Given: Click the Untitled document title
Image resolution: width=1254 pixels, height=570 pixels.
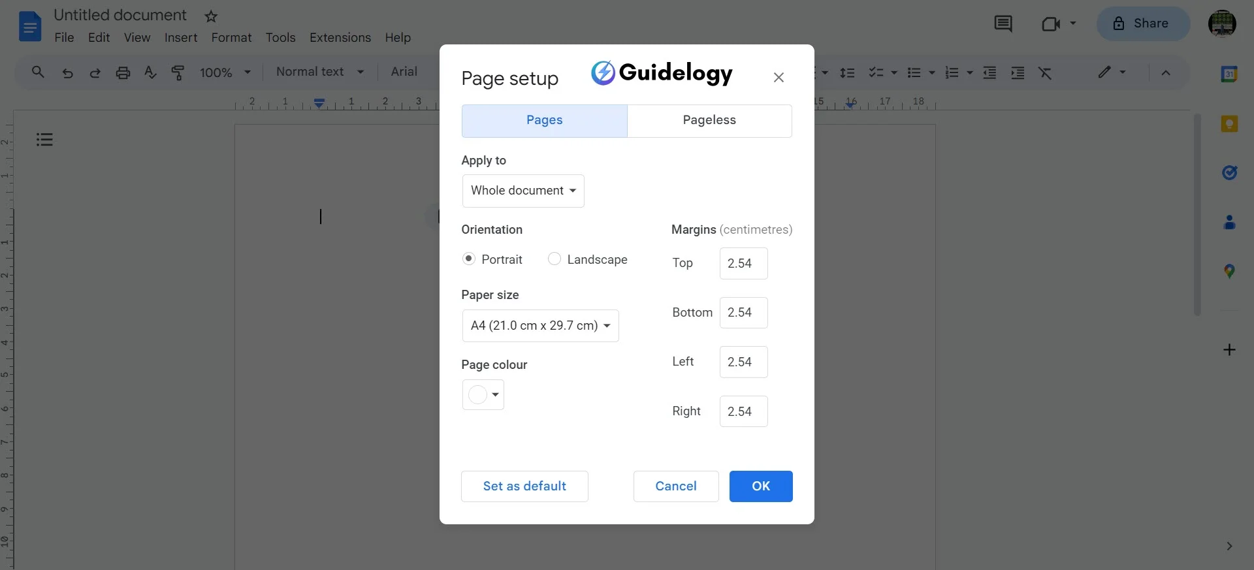Looking at the screenshot, I should pos(120,15).
